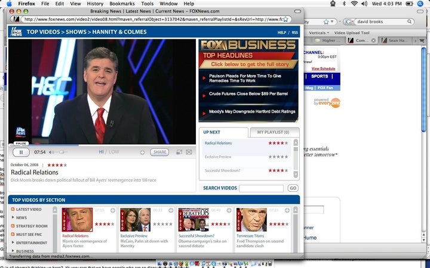Screen dimensions: 430x268
Task: Open Paulson Pleads For More Time headline
Action: (x=245, y=78)
